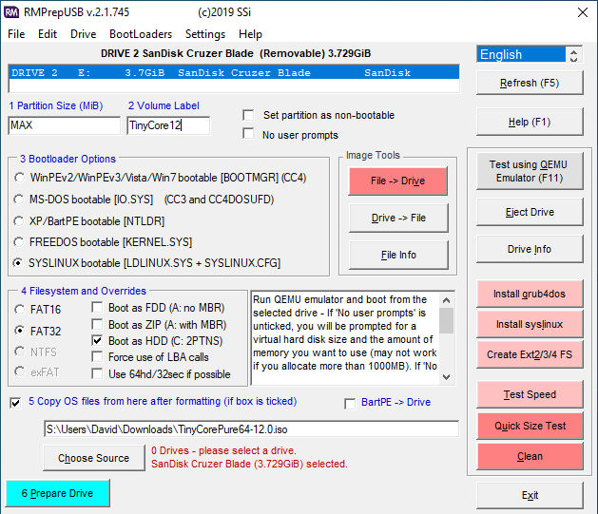Click the File Info button

pyautogui.click(x=398, y=255)
